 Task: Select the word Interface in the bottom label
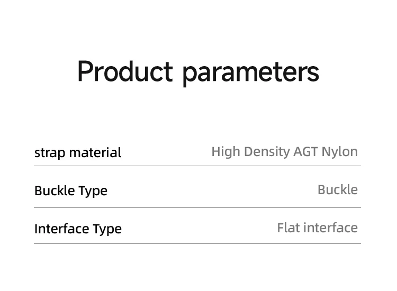(62, 229)
